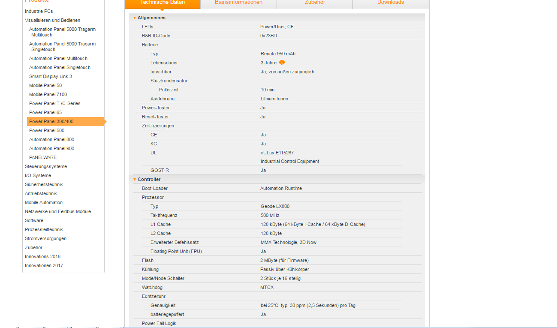Viewport: 557px width, 328px height.
Task: Click the 10 min Pufferzeit value
Action: [x=268, y=90]
